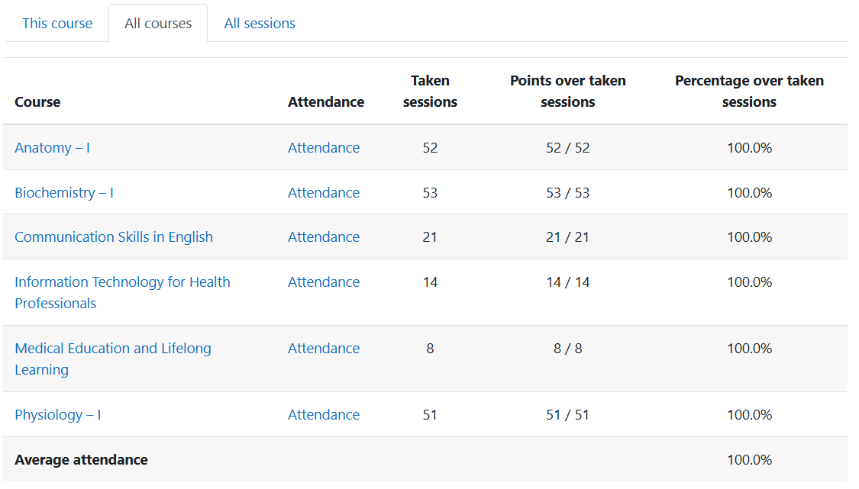Open Attendance link for Physiology – I
The height and width of the screenshot is (489, 859).
324,415
